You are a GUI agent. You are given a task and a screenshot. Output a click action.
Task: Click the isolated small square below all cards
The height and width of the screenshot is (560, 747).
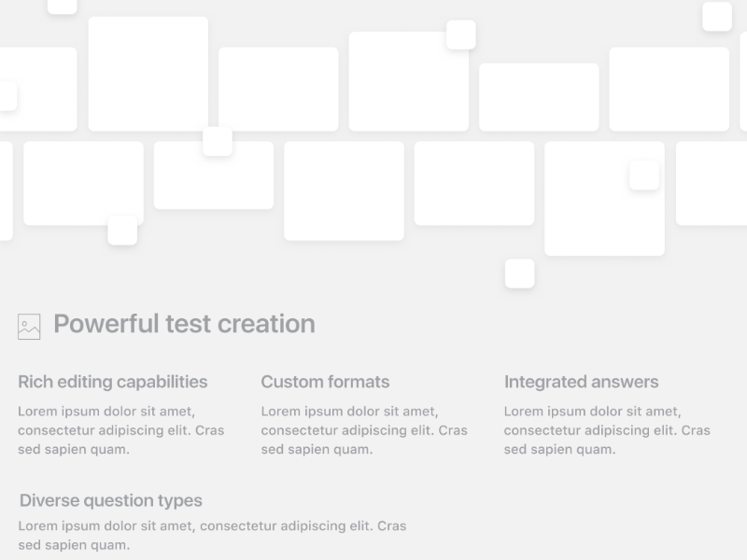point(520,273)
